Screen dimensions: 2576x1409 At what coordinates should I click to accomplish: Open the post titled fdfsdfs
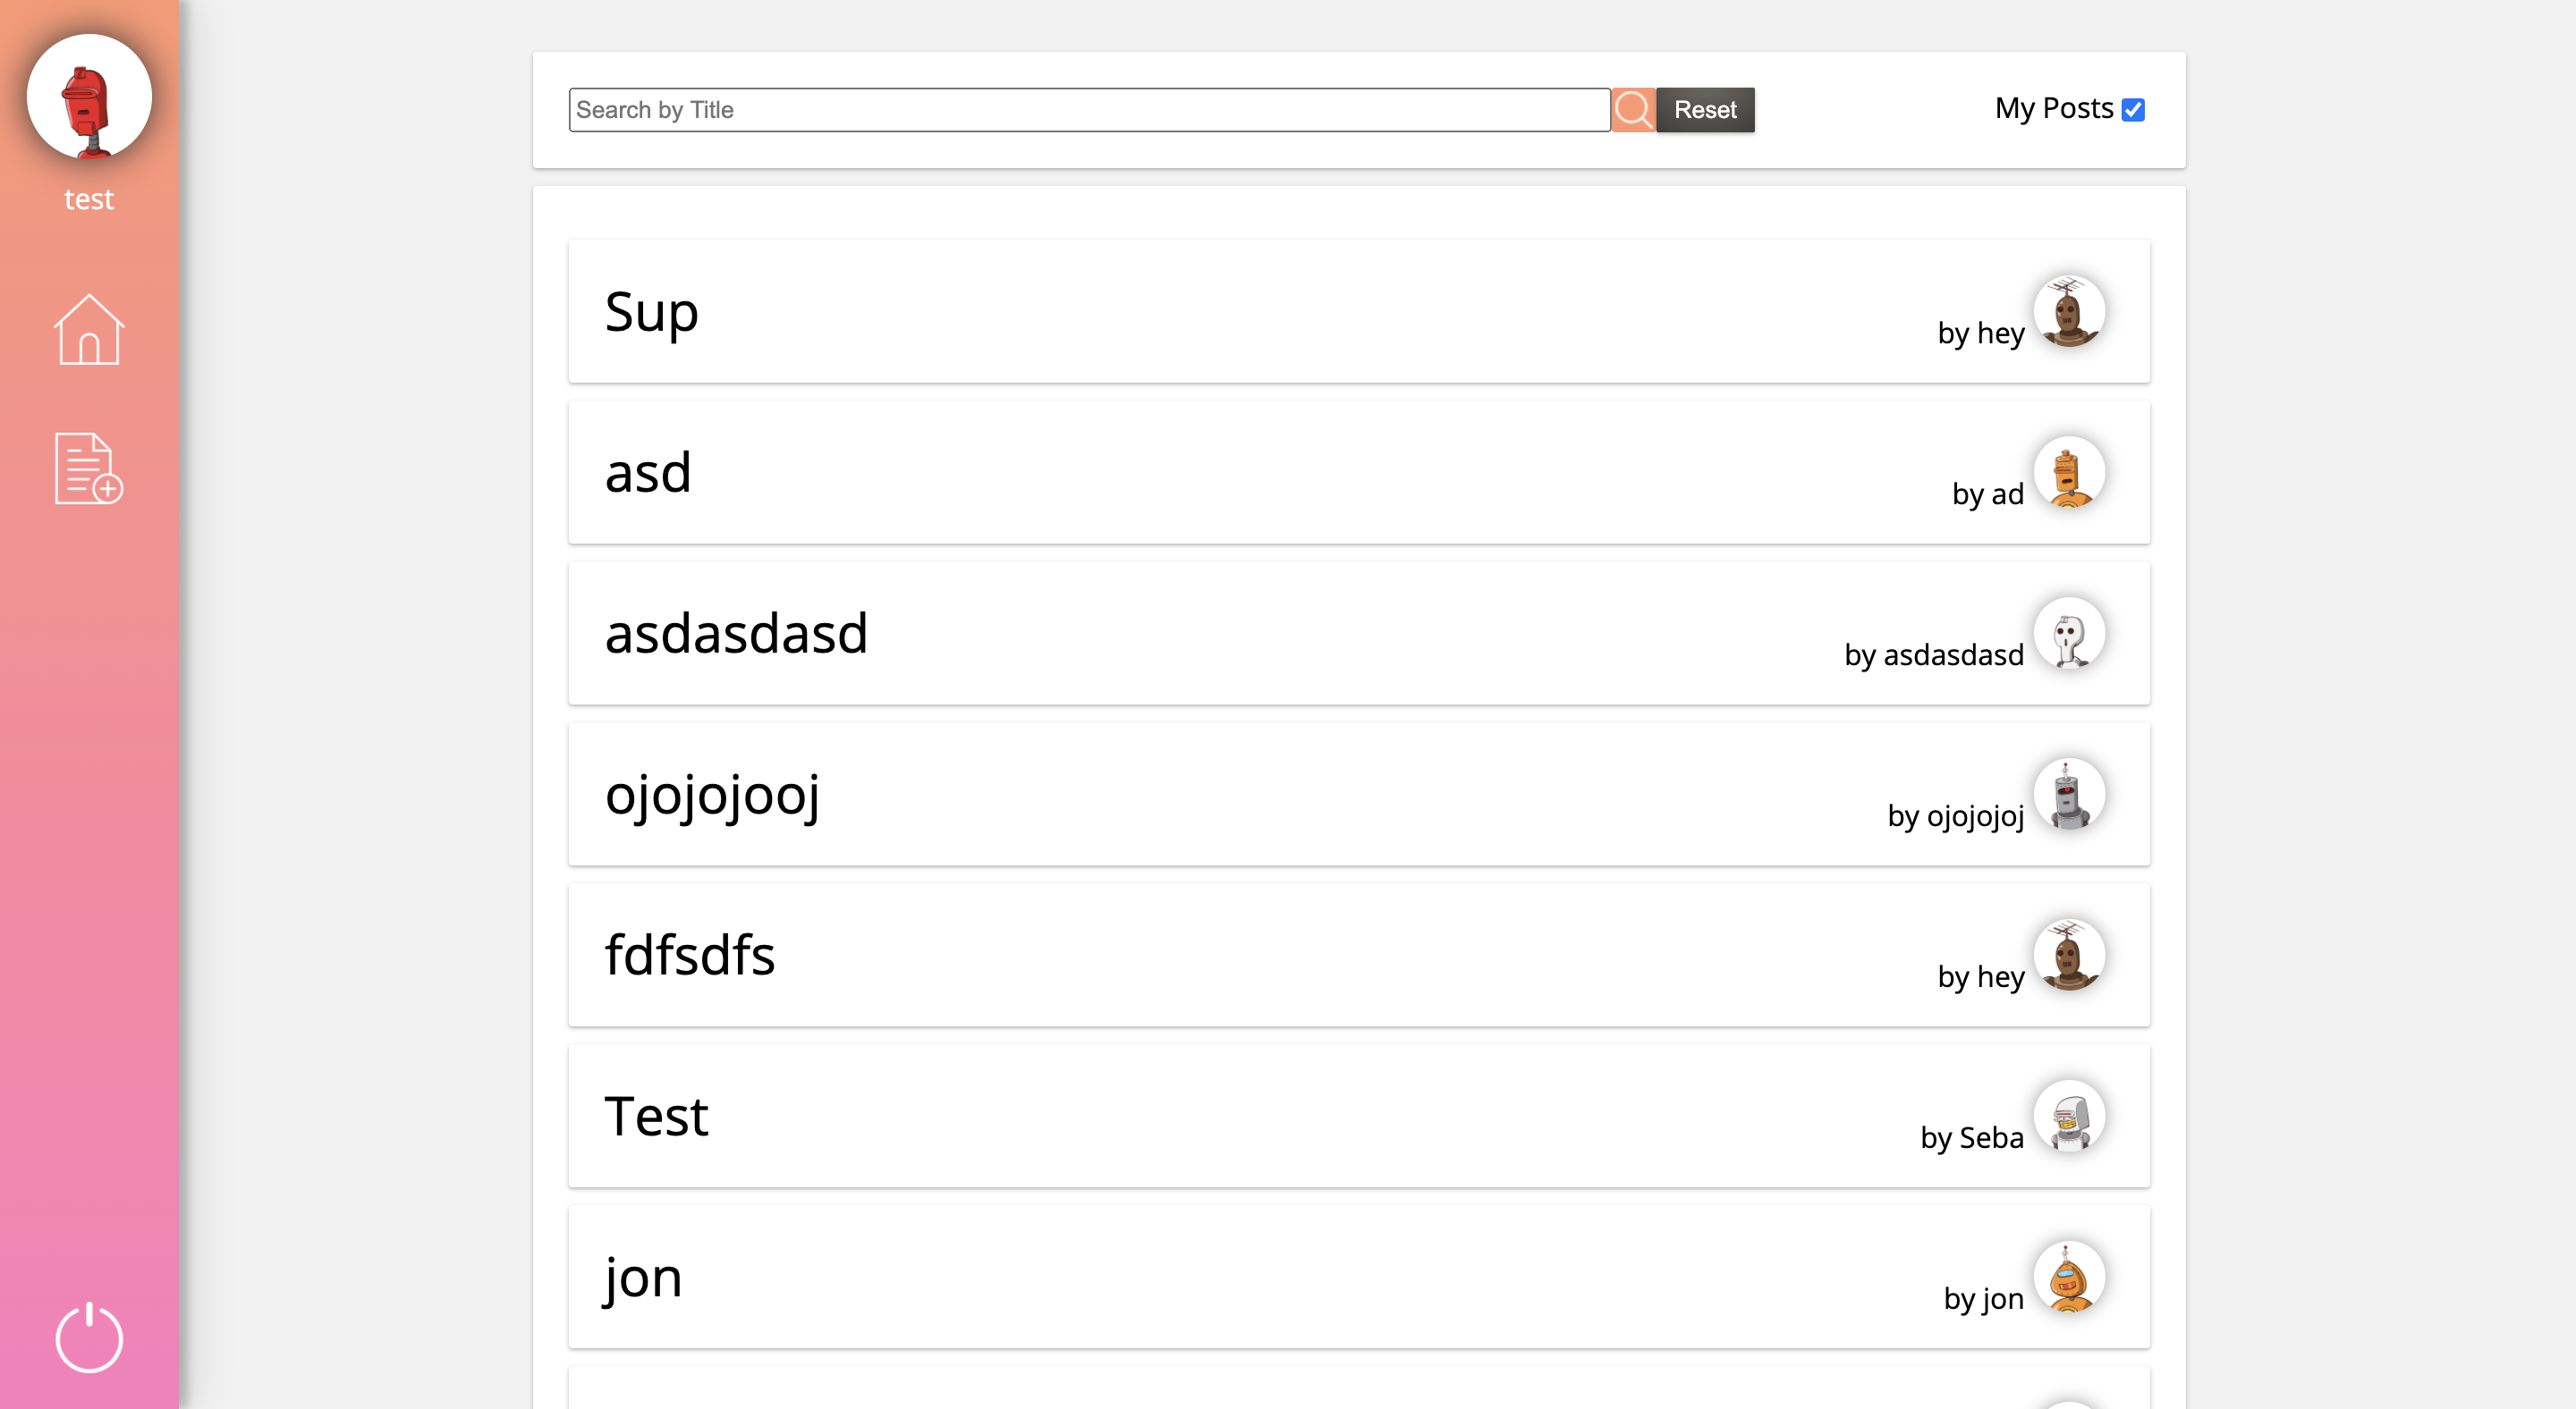690,956
